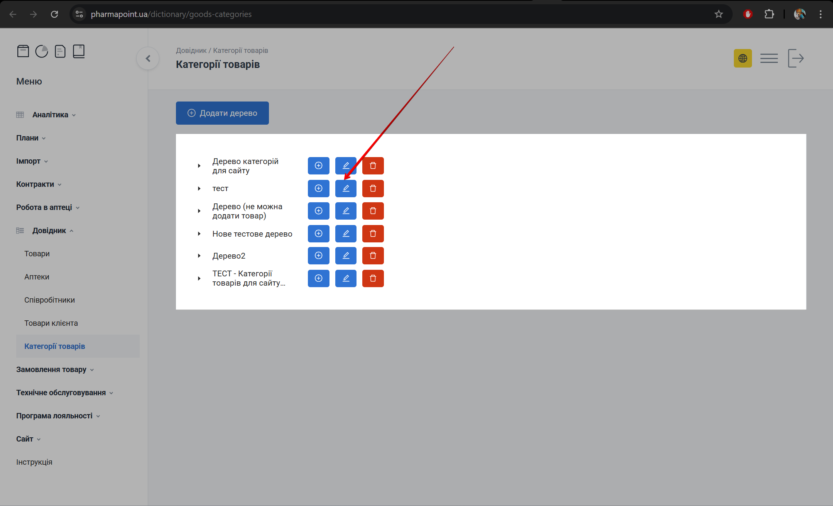
Task: Expand the Дерево2 tree node
Action: coord(199,256)
